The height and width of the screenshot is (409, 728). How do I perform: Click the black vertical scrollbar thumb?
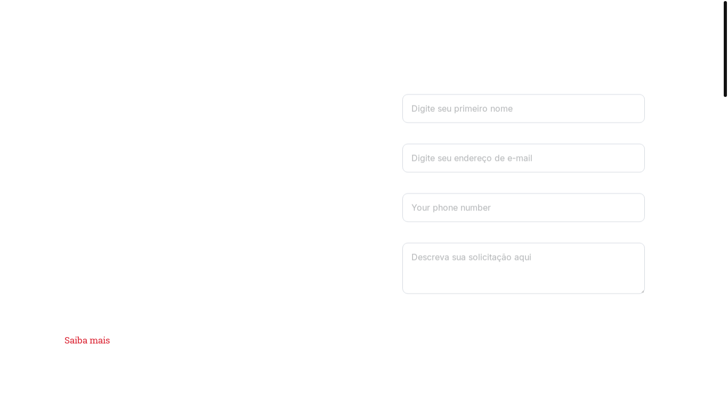coord(725,49)
